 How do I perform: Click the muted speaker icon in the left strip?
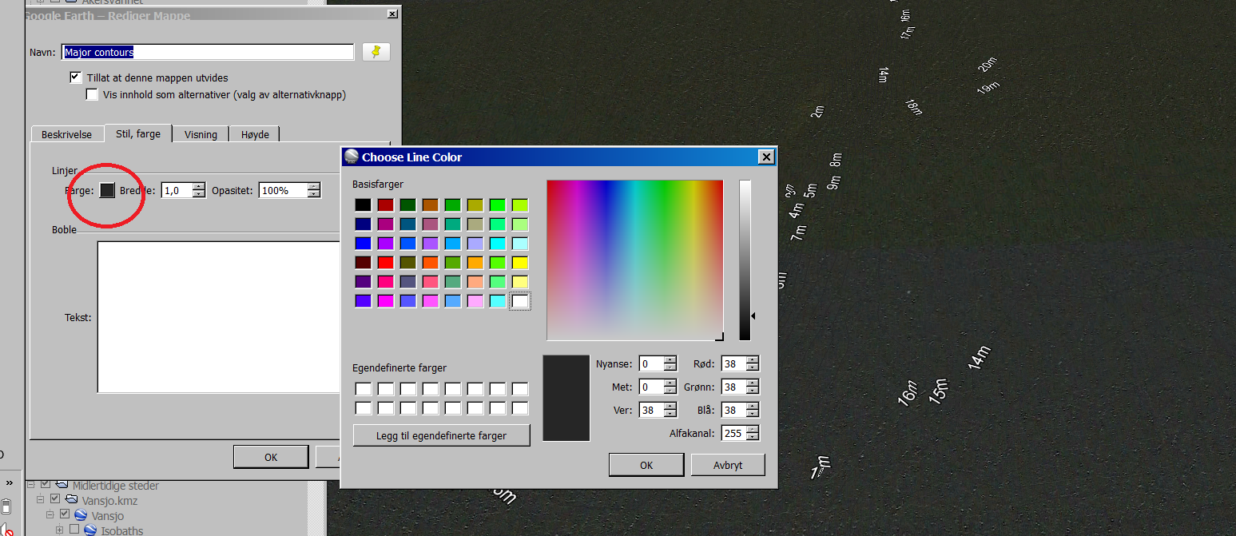pos(5,530)
